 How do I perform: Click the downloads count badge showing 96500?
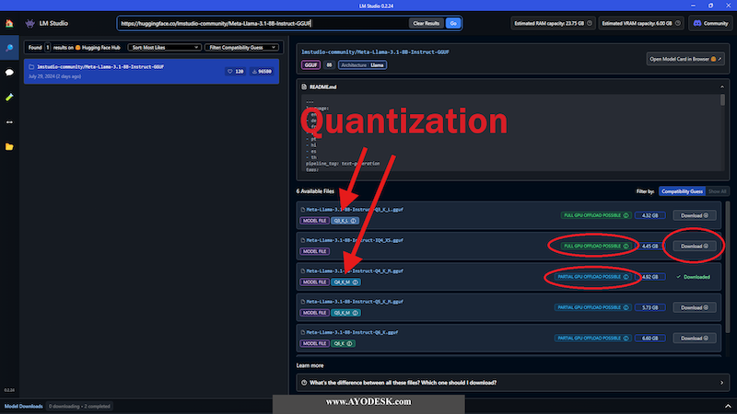click(x=262, y=72)
